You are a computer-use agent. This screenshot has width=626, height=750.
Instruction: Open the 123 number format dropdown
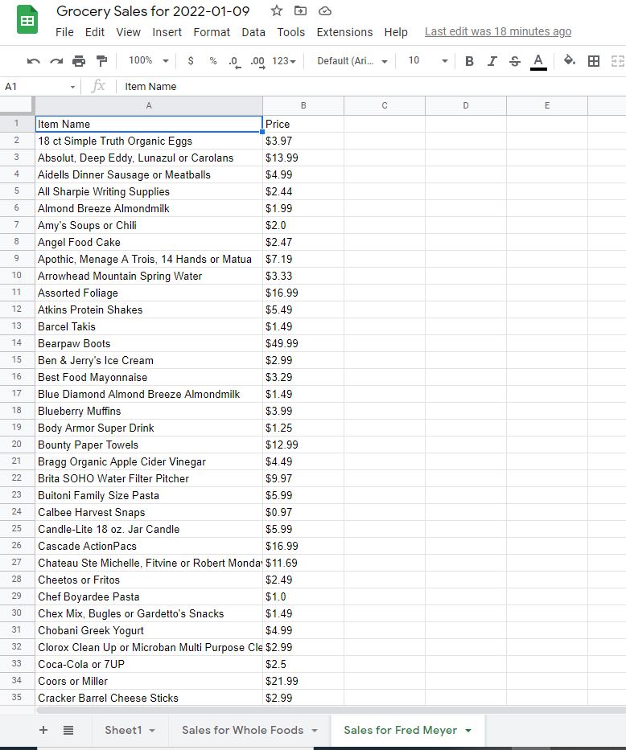pyautogui.click(x=284, y=61)
